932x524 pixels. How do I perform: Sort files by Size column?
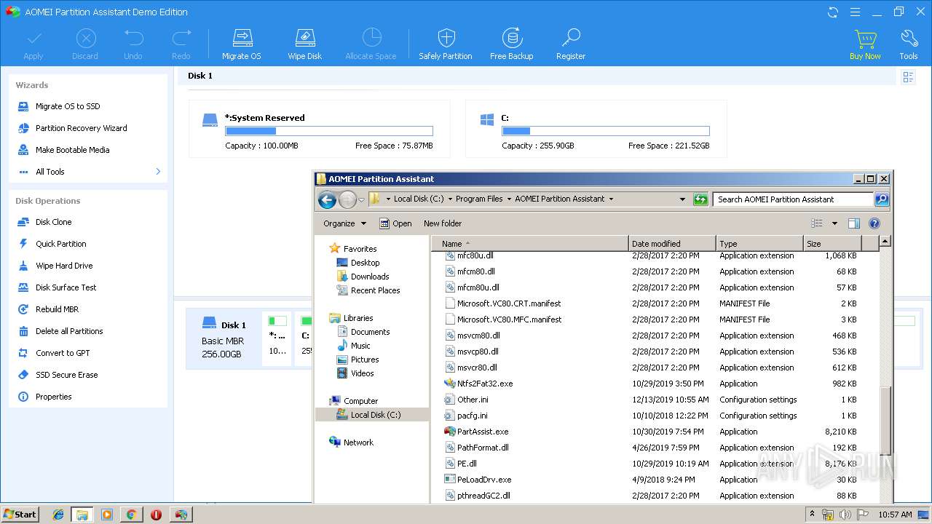(832, 244)
